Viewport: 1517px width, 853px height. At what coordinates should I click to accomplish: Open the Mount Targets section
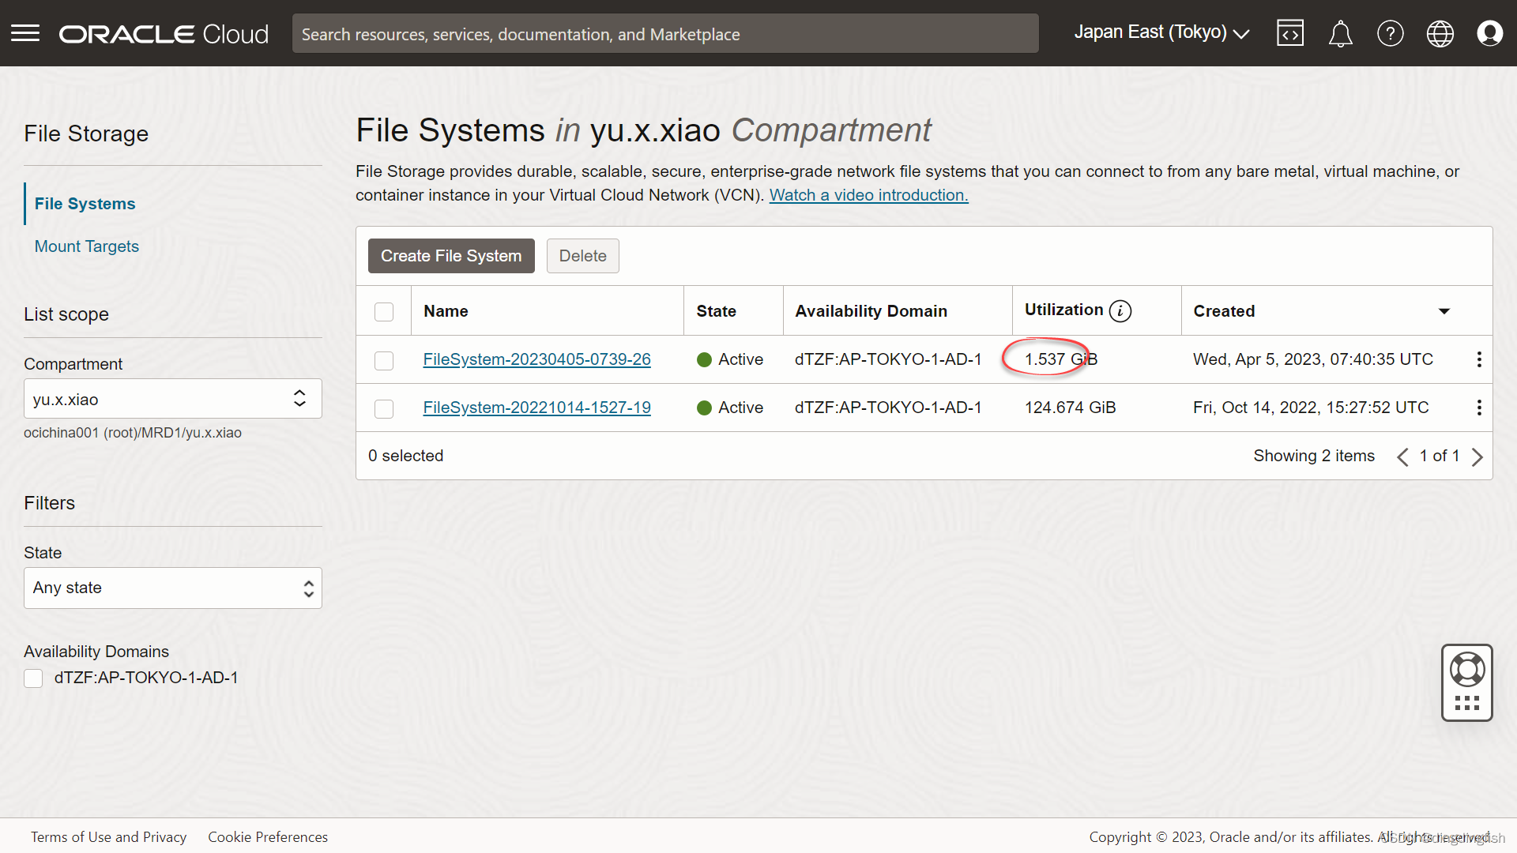85,246
